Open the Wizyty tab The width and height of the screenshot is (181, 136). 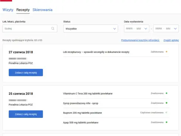pyautogui.click(x=8, y=10)
